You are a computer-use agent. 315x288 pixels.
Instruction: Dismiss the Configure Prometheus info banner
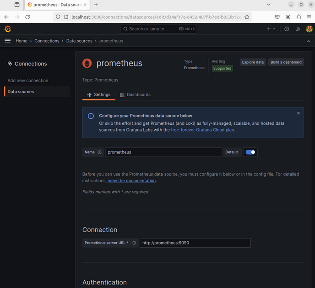click(299, 113)
